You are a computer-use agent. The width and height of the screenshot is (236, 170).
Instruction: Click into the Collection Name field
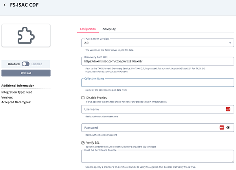click(158, 83)
